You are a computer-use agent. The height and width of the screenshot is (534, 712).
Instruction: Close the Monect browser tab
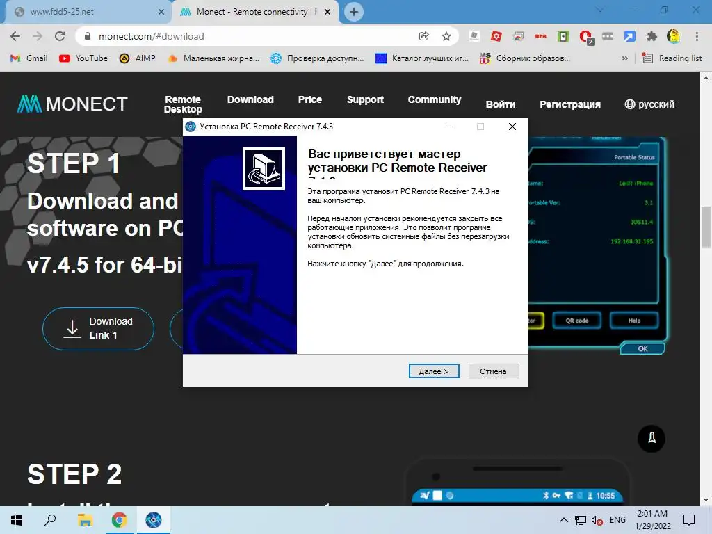pyautogui.click(x=327, y=12)
